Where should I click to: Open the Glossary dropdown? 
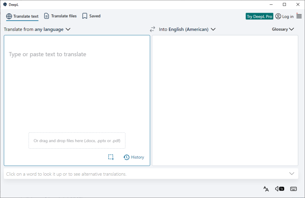[x=283, y=29]
